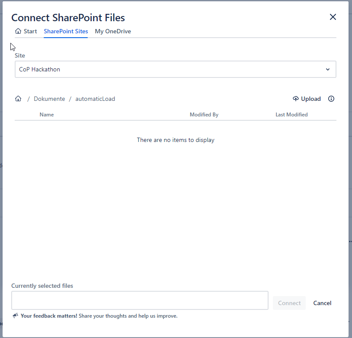Screen dimensions: 352x338
Task: Select the SharePoint Sites tab
Action: point(66,31)
